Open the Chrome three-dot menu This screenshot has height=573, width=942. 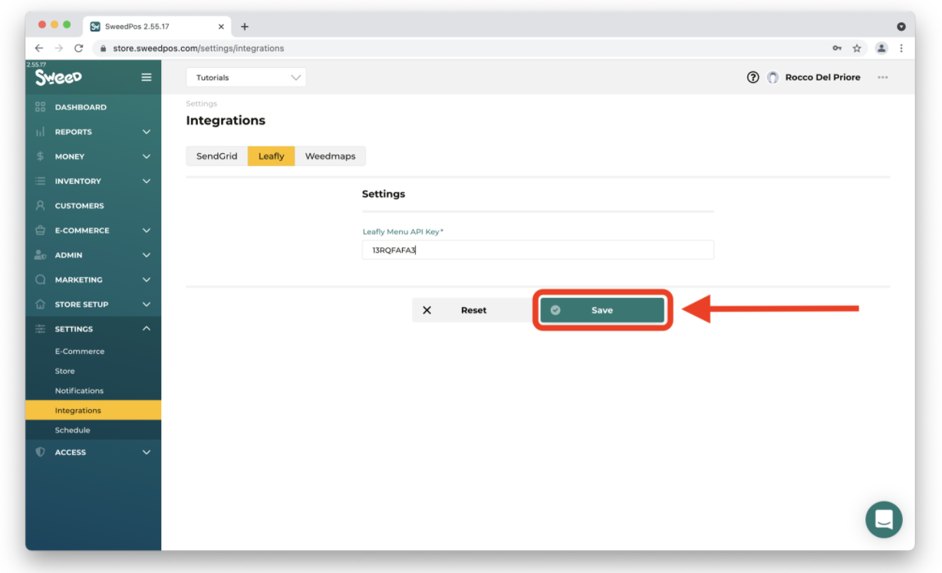pos(901,48)
